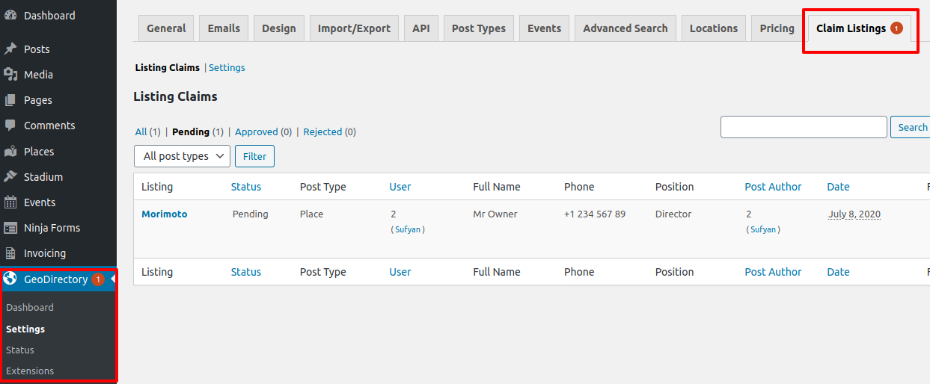Click the Events calendar icon

point(10,202)
